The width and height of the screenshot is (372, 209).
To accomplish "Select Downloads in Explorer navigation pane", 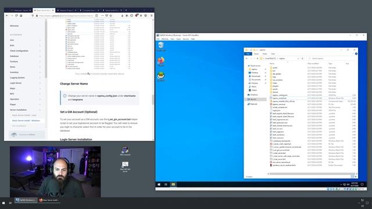I will point(256,76).
